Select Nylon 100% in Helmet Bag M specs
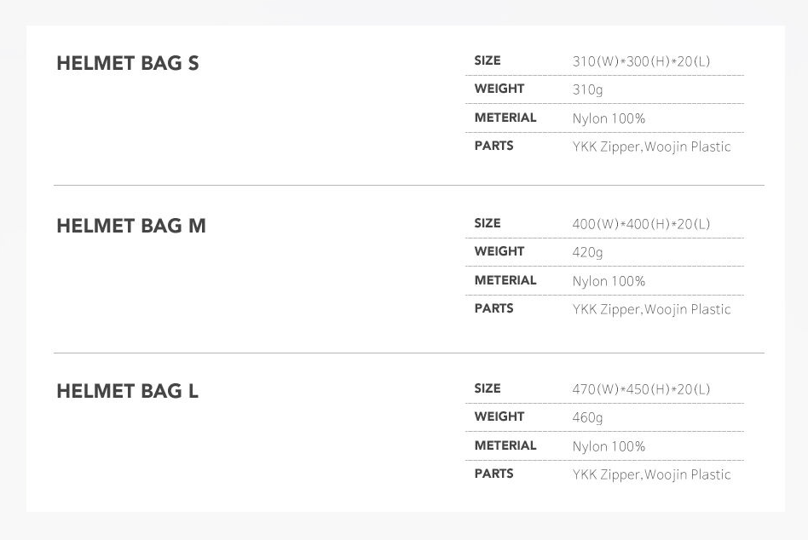This screenshot has width=808, height=540. click(609, 281)
